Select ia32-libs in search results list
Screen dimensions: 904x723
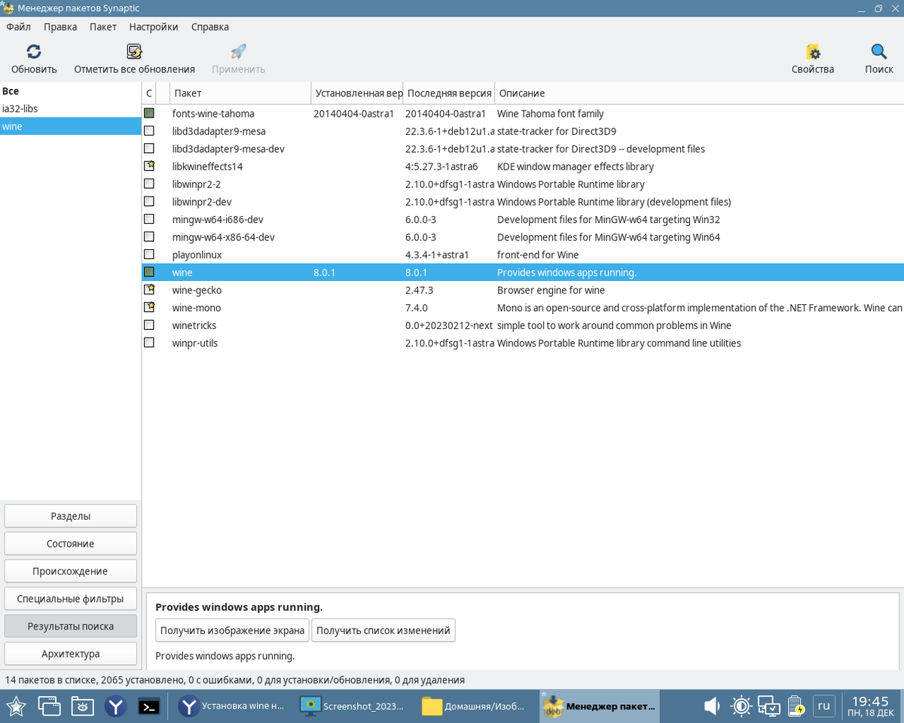point(71,108)
